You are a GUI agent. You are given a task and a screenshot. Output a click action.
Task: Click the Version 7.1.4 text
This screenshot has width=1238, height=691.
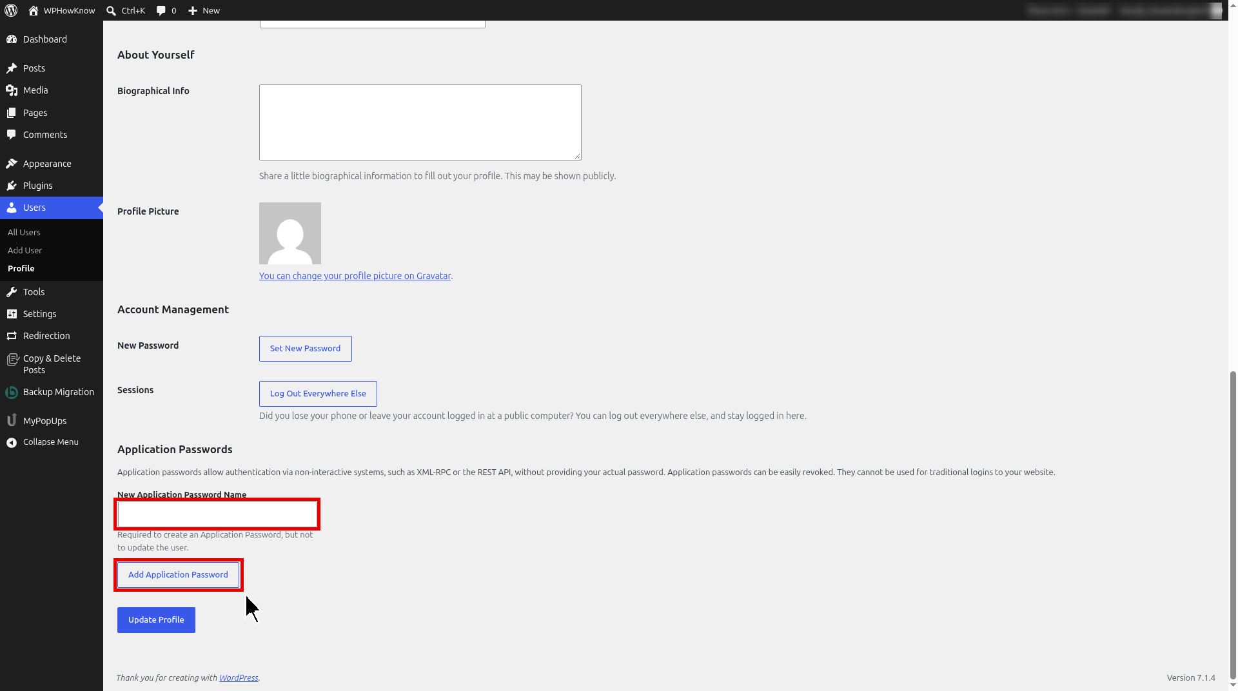1191,677
